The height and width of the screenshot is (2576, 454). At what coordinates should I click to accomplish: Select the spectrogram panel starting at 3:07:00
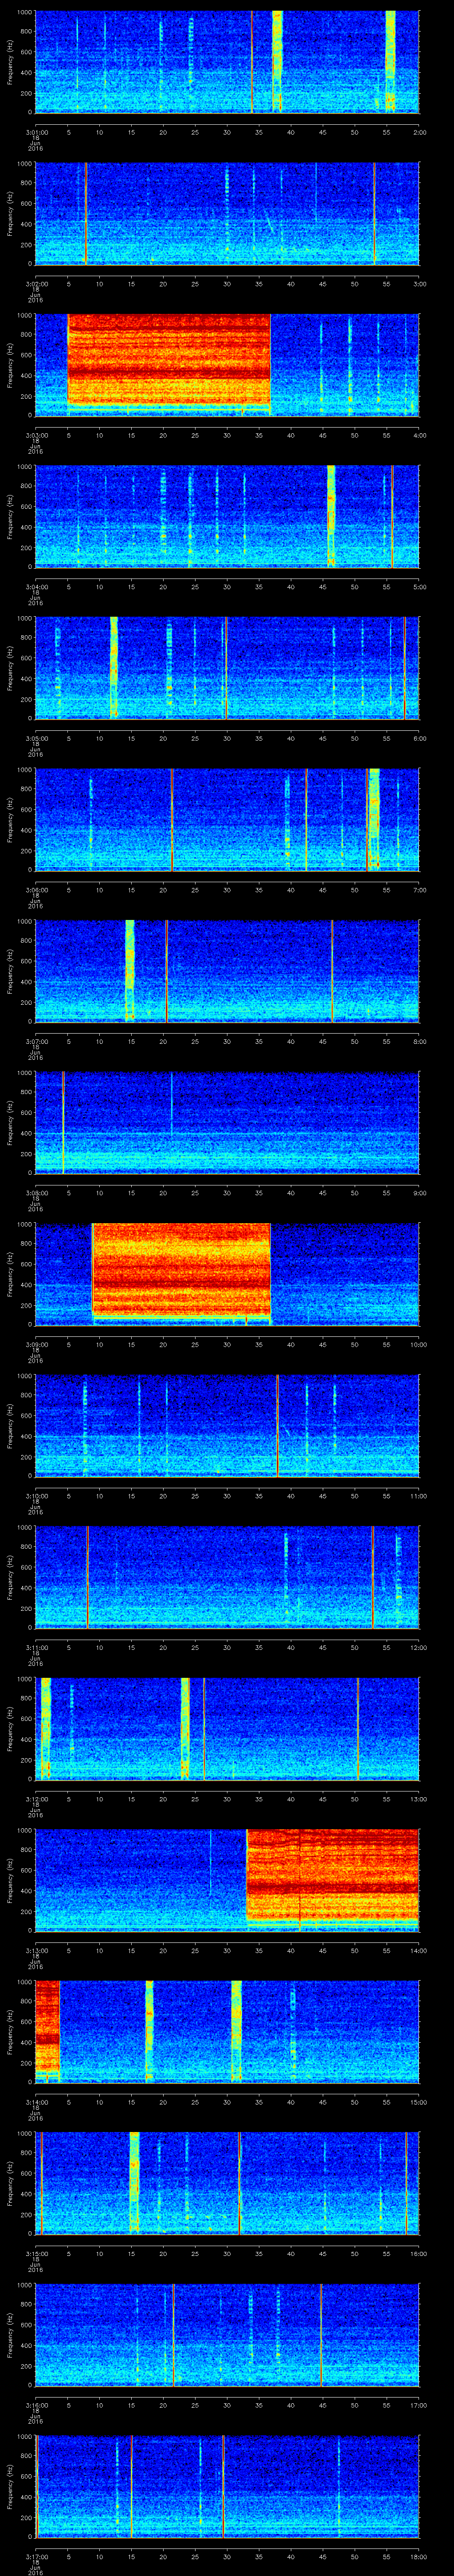[x=227, y=971]
